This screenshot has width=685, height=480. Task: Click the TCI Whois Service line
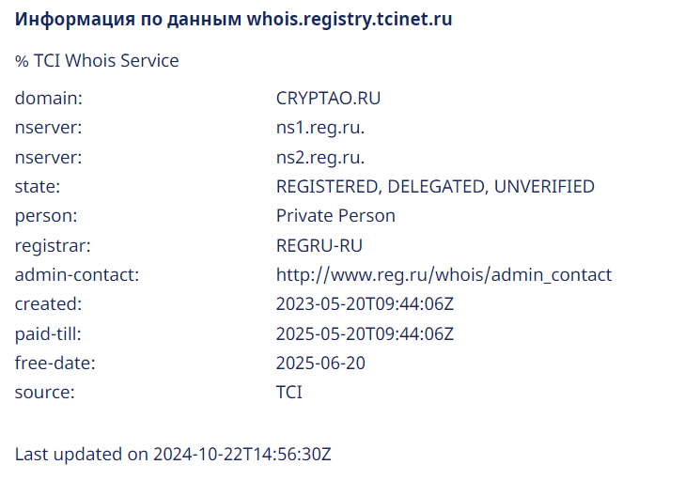pos(97,61)
